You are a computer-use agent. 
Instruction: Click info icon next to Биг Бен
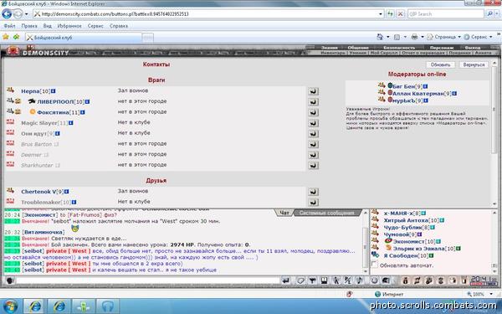point(425,86)
